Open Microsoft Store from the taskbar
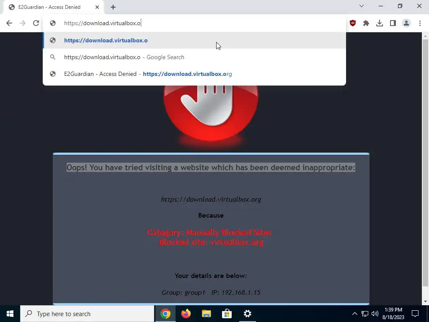The image size is (429, 322). [x=227, y=314]
